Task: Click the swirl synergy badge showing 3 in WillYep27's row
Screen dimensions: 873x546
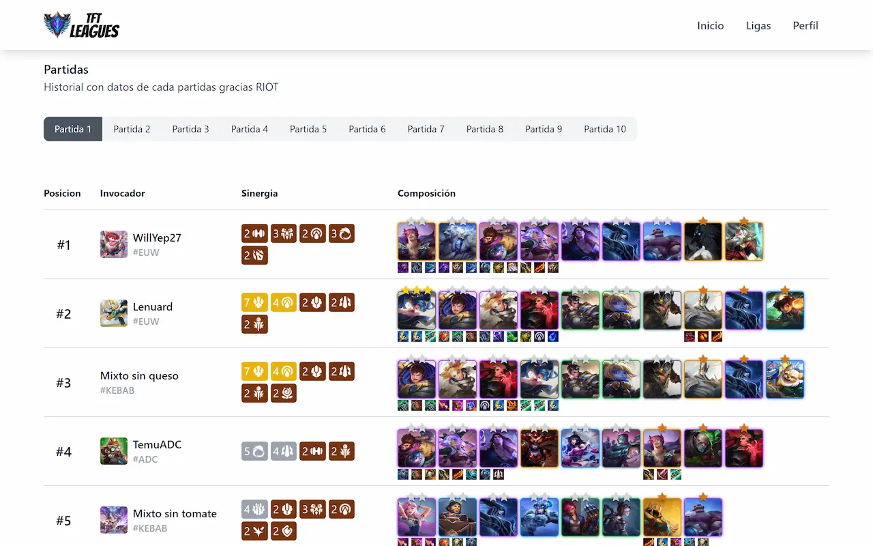Action: pos(341,233)
